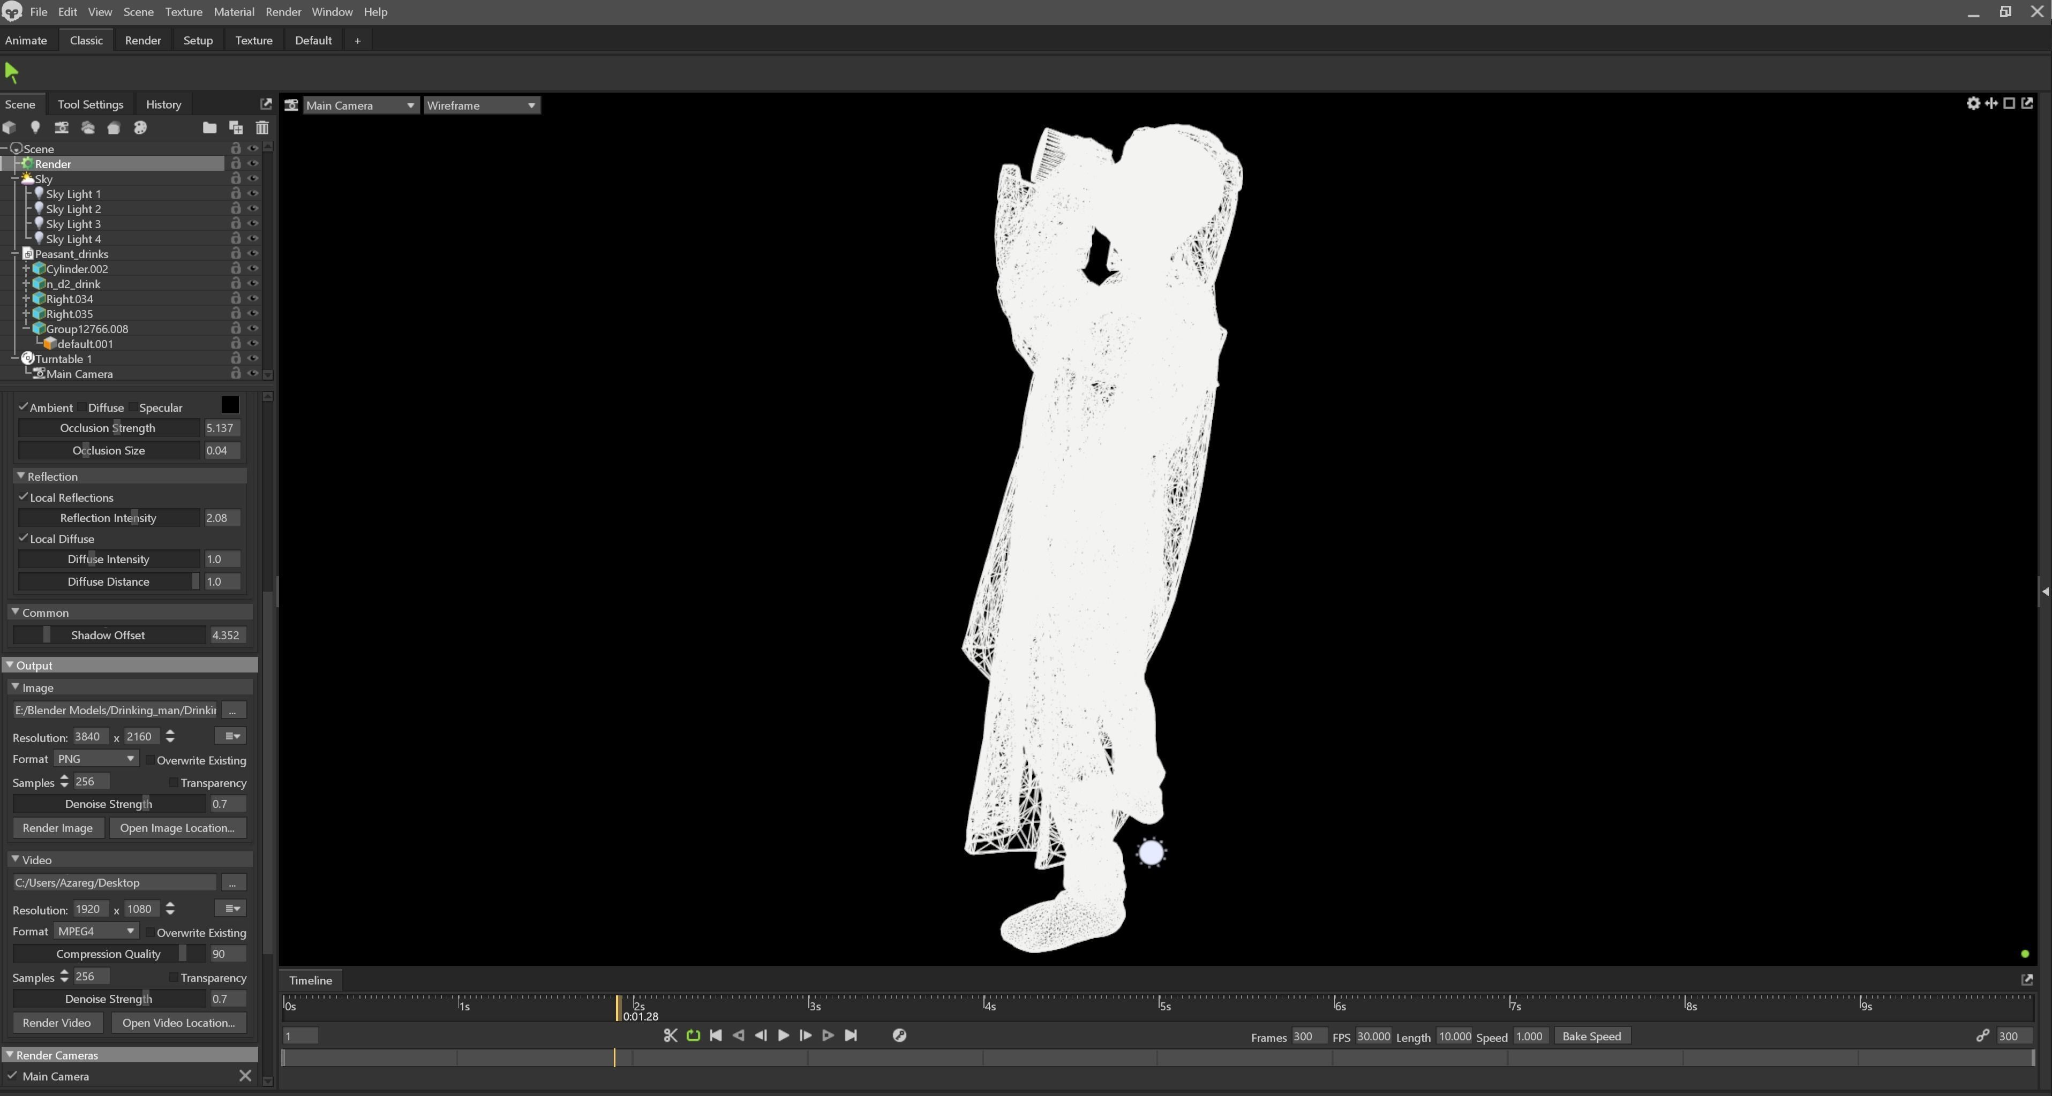Click the trash delete icon in Scene panel
The height and width of the screenshot is (1096, 2052).
(262, 127)
